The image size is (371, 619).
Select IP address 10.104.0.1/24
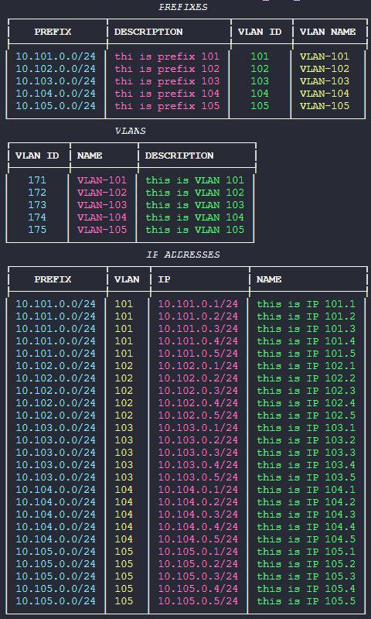tap(198, 490)
